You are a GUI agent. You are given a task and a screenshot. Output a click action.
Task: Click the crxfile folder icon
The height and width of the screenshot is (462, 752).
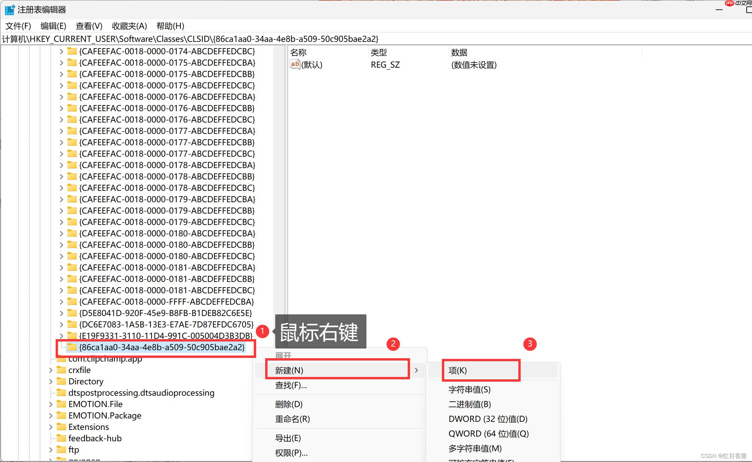pyautogui.click(x=61, y=370)
